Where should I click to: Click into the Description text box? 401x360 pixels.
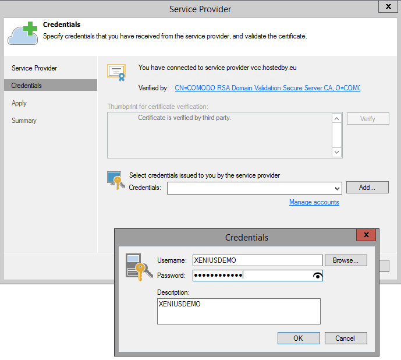click(x=239, y=311)
